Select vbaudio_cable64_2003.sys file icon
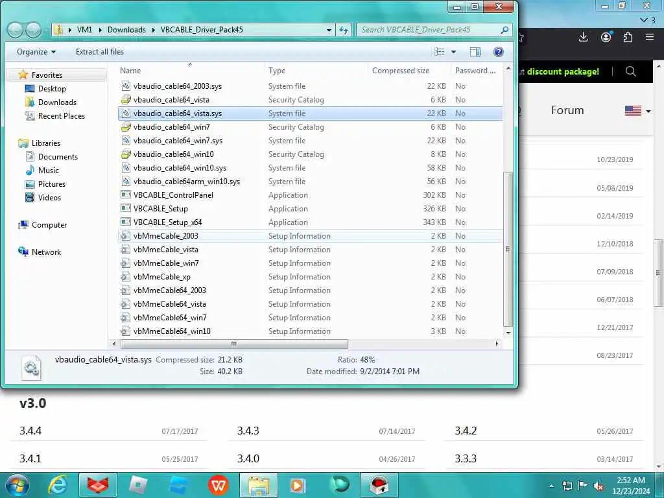This screenshot has width=664, height=498. pyautogui.click(x=126, y=86)
